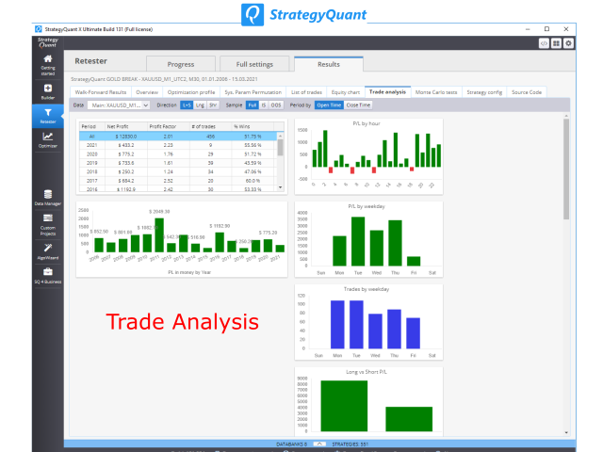Sort table by Net Profit column
The image size is (603, 452).
pyautogui.click(x=126, y=126)
